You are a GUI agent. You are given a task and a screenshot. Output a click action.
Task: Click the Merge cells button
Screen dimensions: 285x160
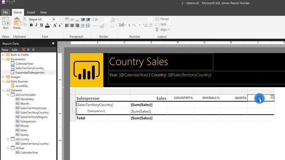tap(162, 19)
